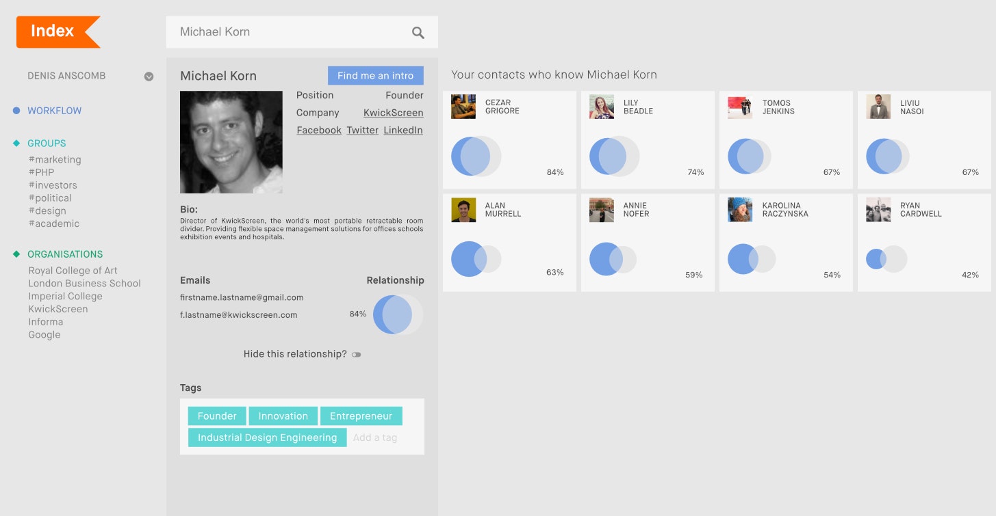Click the 42% score on Ryan Cardwell's card
Viewport: 996px width, 516px height.
[x=970, y=275]
